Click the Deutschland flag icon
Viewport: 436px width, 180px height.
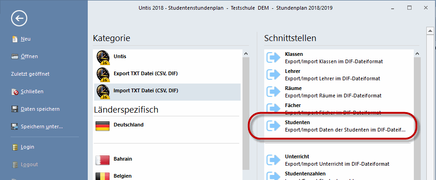[x=103, y=126]
